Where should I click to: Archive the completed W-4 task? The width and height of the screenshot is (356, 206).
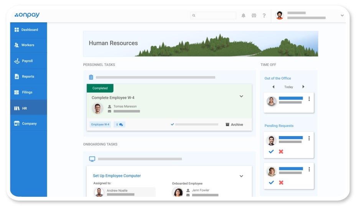pos(234,125)
